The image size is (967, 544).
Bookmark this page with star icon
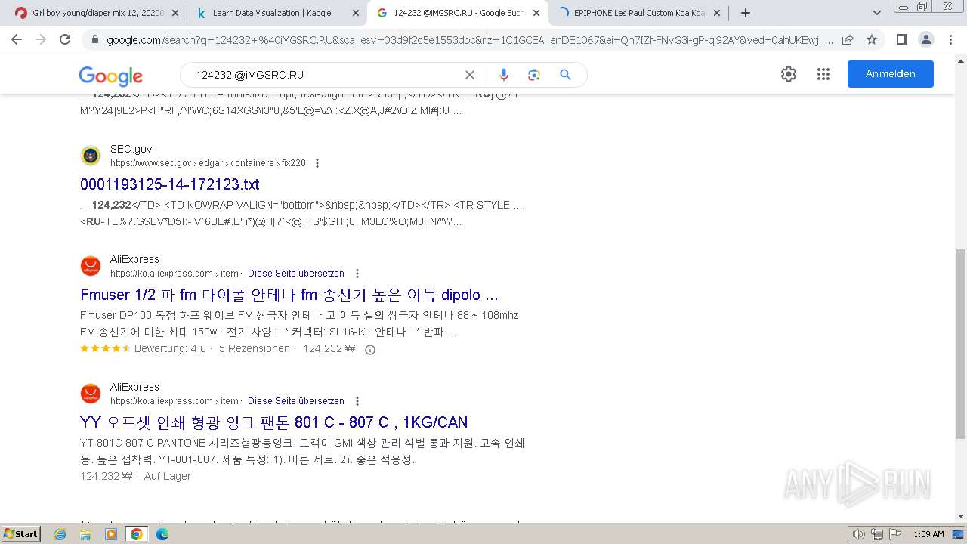click(872, 39)
